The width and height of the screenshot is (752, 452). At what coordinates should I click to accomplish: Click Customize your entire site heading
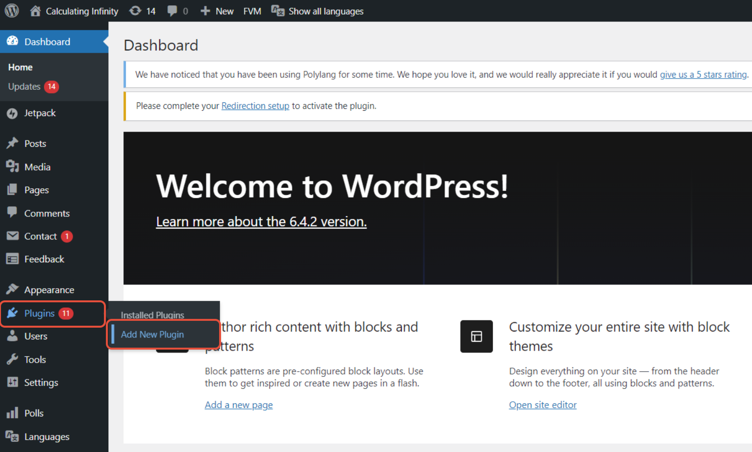tap(619, 336)
